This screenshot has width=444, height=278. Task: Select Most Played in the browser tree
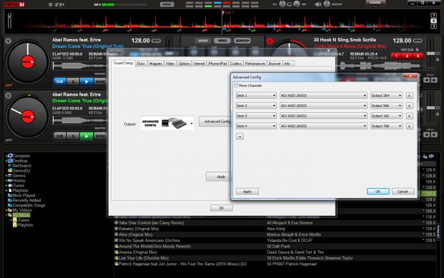(24, 196)
